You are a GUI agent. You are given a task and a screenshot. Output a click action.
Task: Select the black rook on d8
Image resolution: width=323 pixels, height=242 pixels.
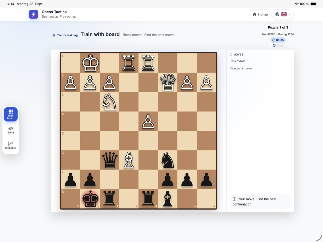[148, 199]
